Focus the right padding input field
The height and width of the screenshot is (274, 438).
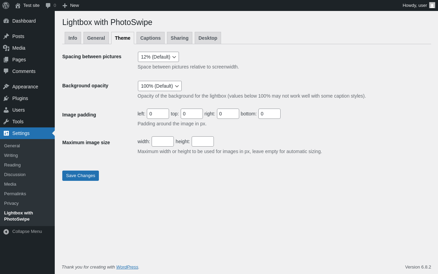[x=228, y=114]
